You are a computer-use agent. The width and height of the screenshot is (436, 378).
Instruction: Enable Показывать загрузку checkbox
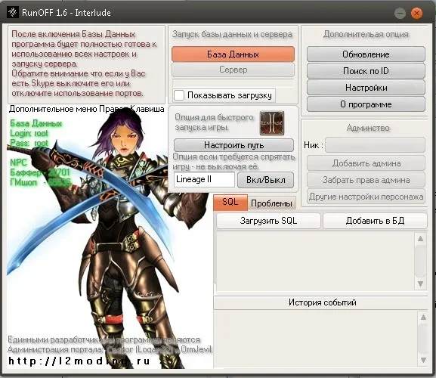178,95
